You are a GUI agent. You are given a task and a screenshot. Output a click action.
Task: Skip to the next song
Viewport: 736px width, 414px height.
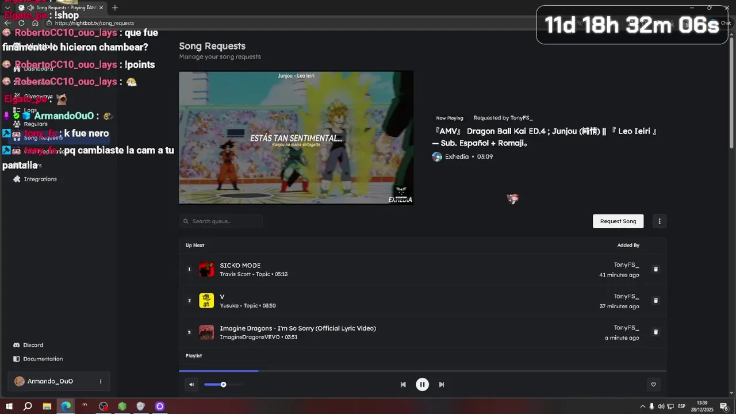(x=442, y=385)
